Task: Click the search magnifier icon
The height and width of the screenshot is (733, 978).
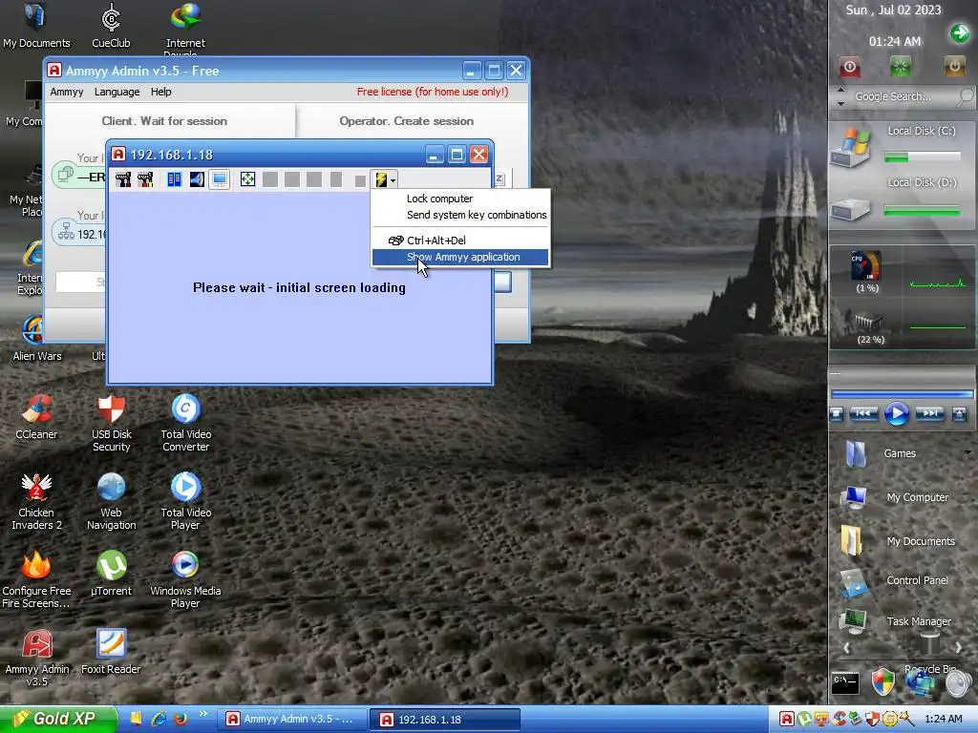Action: point(965,96)
